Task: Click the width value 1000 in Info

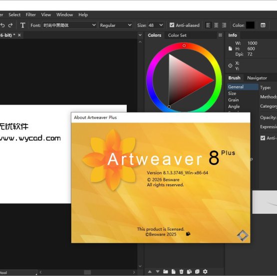Action: pos(252,43)
